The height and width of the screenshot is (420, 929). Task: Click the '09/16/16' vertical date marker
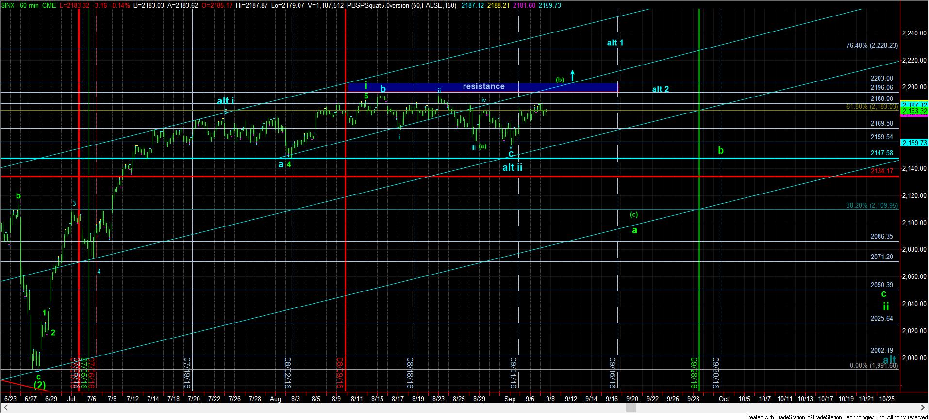[613, 373]
